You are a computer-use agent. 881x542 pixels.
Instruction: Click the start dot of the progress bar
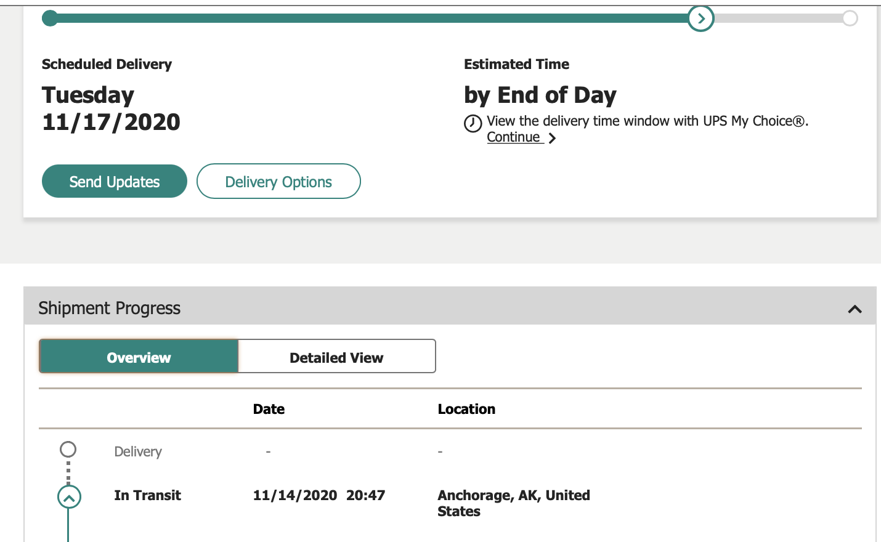coord(50,18)
